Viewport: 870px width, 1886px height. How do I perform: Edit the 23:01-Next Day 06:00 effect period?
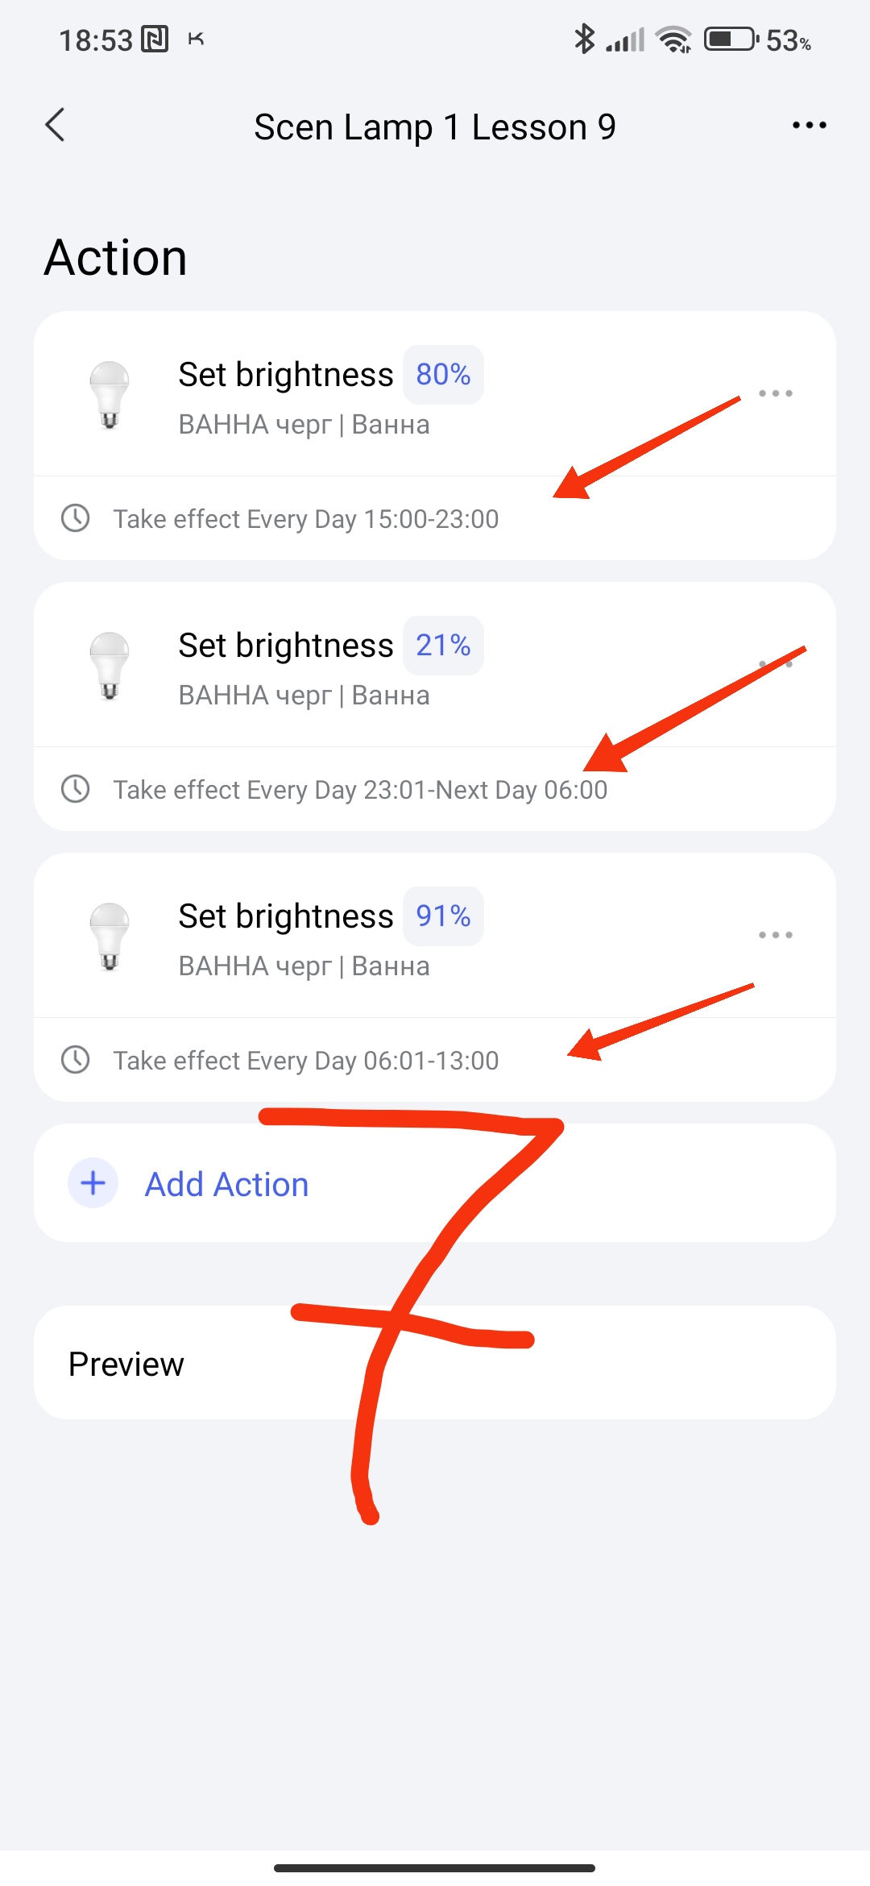pos(359,790)
